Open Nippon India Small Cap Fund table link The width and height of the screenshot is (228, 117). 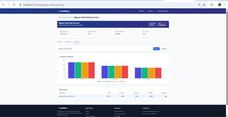(67, 96)
